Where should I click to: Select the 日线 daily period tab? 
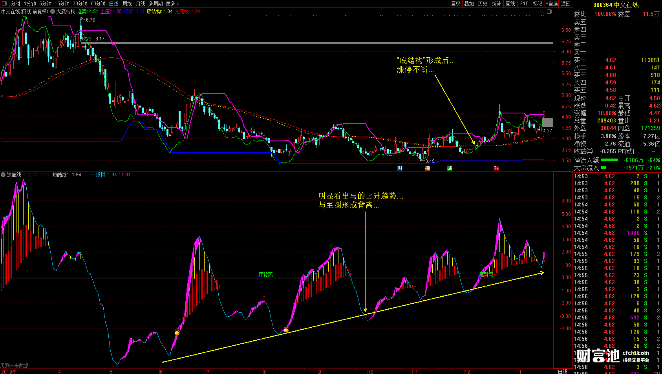(114, 4)
